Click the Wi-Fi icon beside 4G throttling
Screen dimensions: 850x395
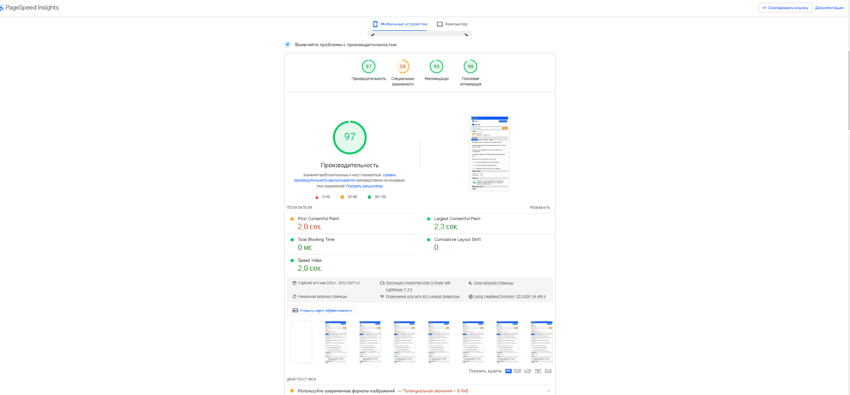[382, 297]
